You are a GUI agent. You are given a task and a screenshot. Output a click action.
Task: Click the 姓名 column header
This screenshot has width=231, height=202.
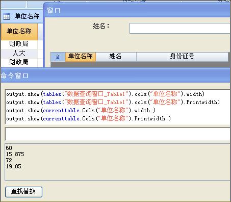pyautogui.click(x=116, y=57)
